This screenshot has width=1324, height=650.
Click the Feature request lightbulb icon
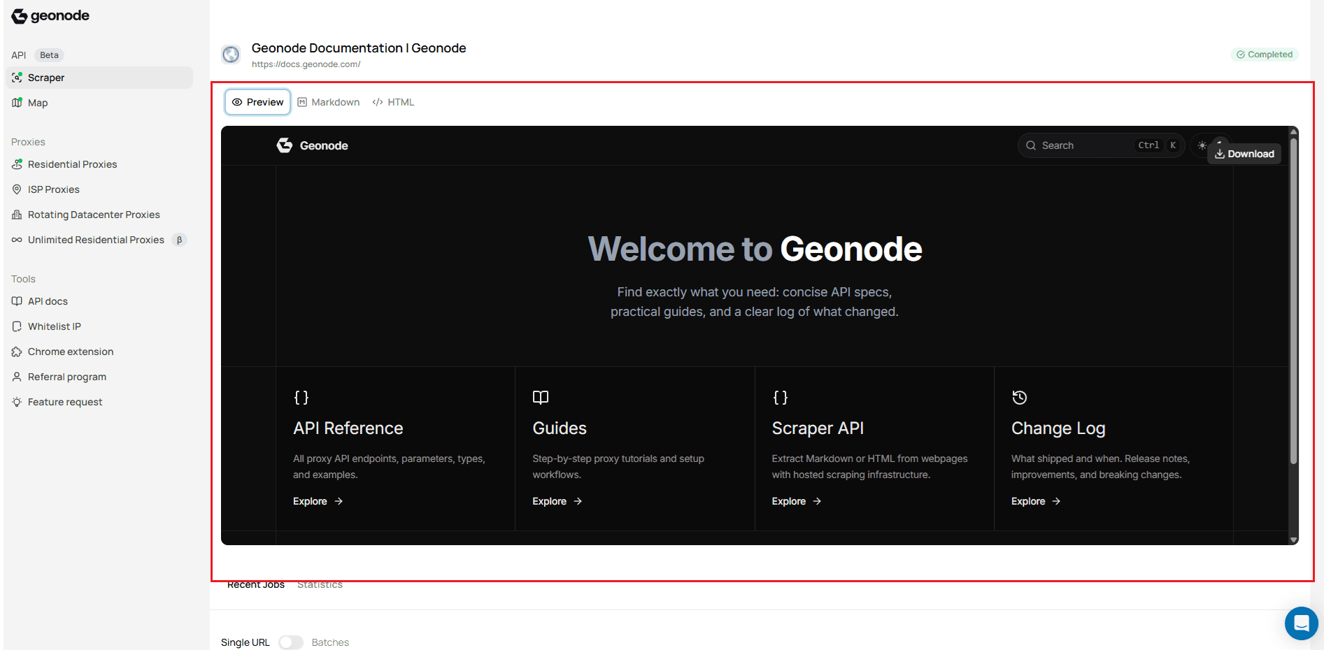pyautogui.click(x=17, y=402)
